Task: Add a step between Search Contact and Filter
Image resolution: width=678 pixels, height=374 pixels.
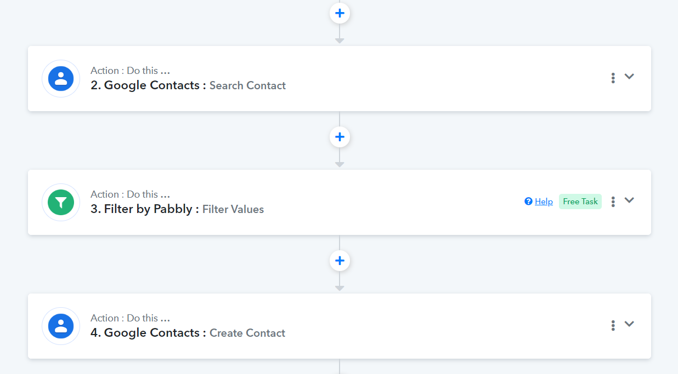Action: (x=340, y=136)
